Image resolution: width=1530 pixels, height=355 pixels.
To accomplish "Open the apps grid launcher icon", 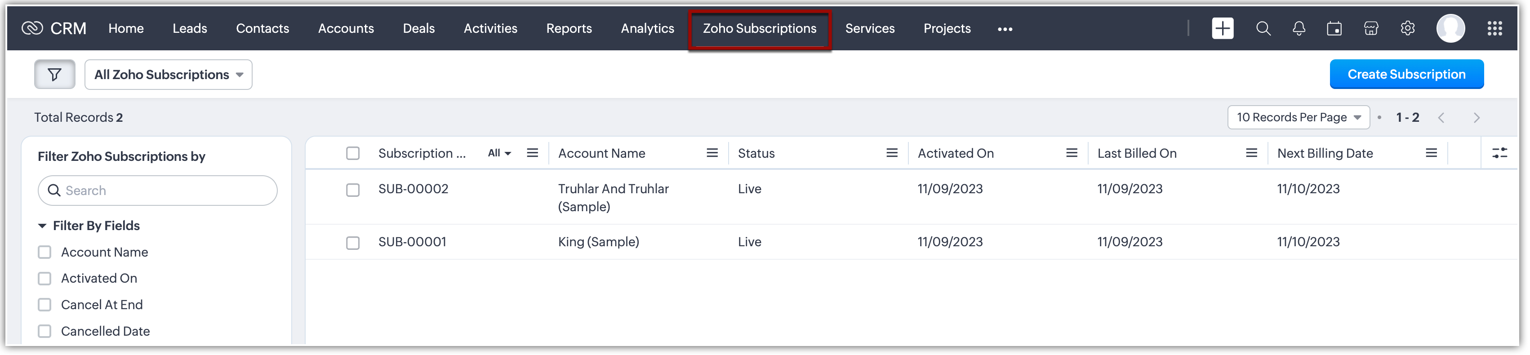I will [x=1494, y=28].
